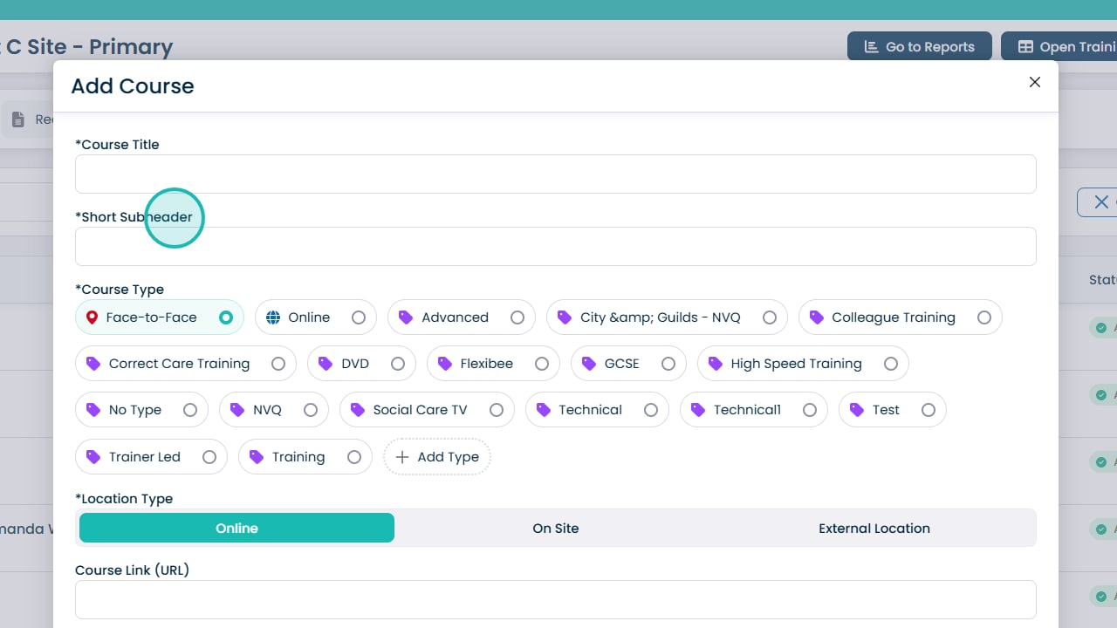
Task: Select the Online location type tab
Action: [236, 529]
